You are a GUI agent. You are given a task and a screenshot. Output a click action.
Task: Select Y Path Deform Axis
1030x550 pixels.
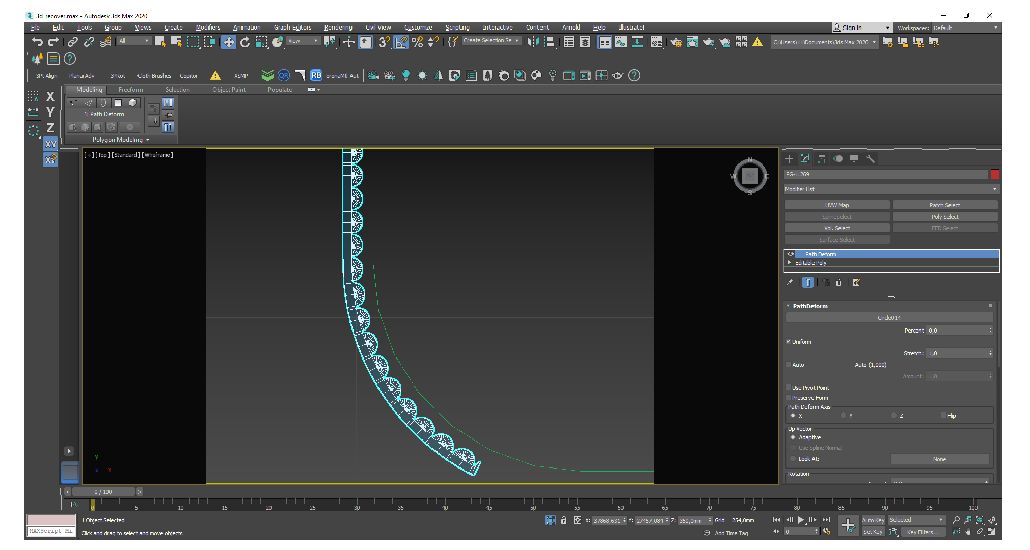(x=844, y=416)
